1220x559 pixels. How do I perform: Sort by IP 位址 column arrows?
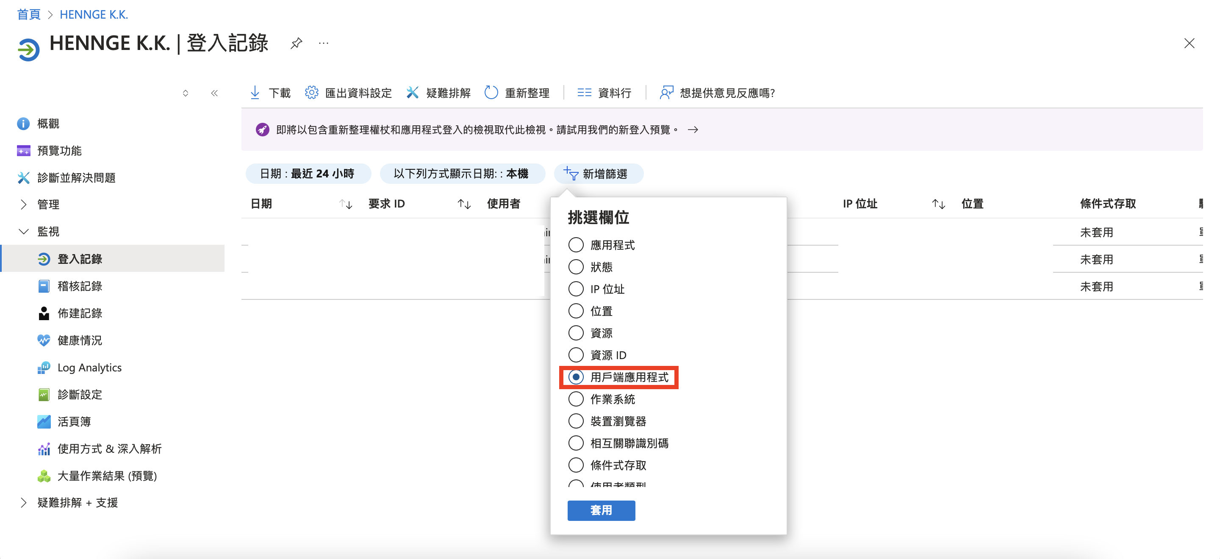point(938,204)
